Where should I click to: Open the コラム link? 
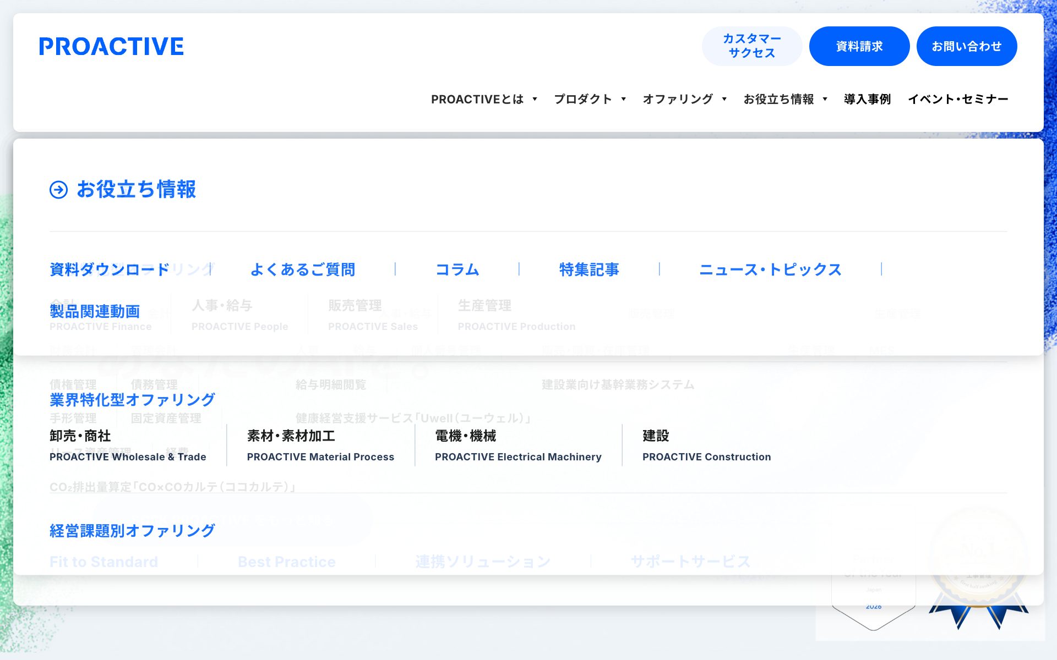tap(457, 269)
